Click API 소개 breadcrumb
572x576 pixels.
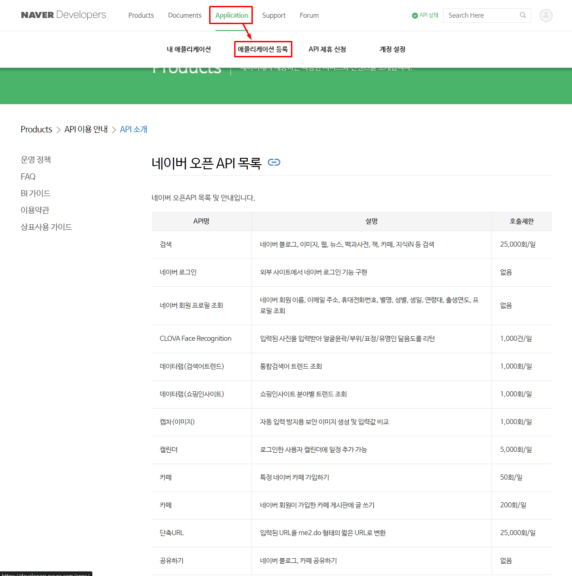point(134,129)
